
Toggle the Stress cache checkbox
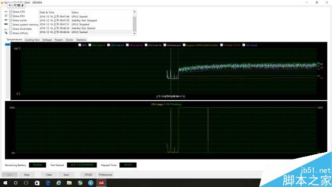(x=10, y=20)
